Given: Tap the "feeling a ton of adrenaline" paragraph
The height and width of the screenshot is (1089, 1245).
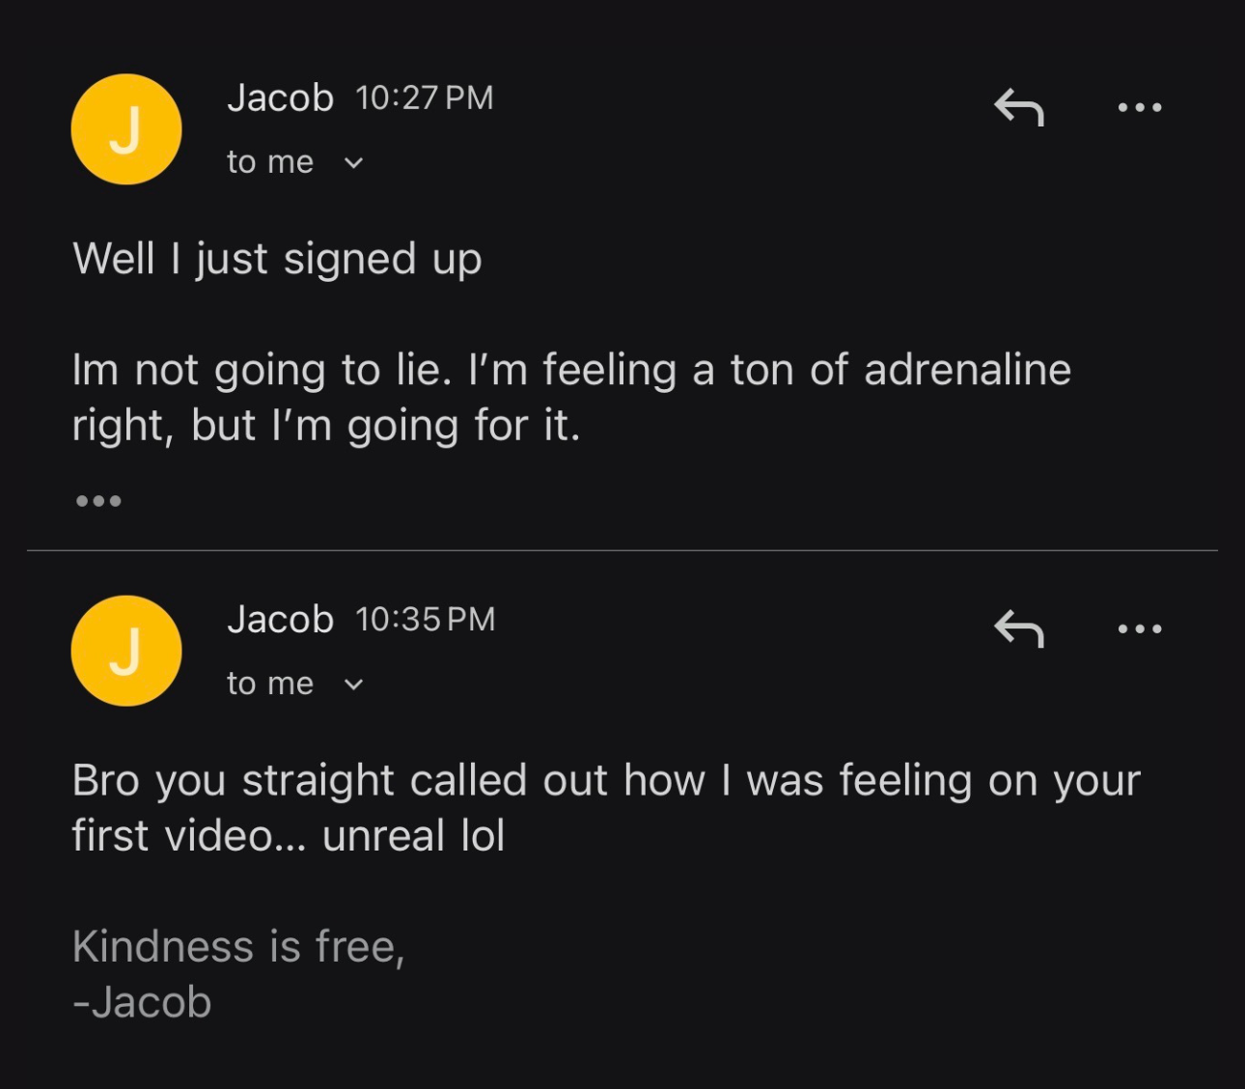Looking at the screenshot, I should [571, 397].
